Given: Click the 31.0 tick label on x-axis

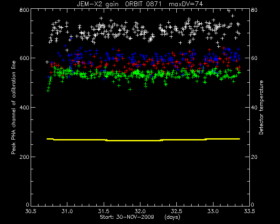Looking at the screenshot, I should pos(67,211).
